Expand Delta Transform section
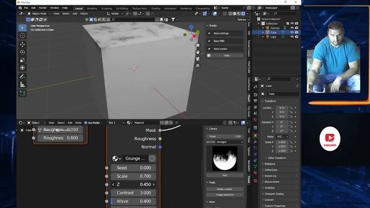Screen dimensions: 370x208 coord(276,158)
